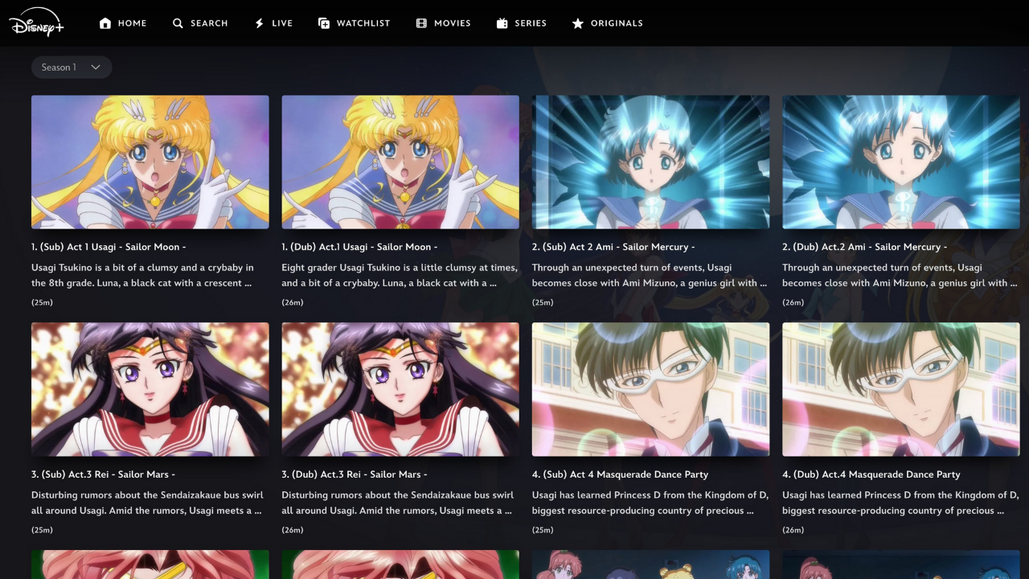Click the Act.3 Rei (Dub) episode title

354,474
